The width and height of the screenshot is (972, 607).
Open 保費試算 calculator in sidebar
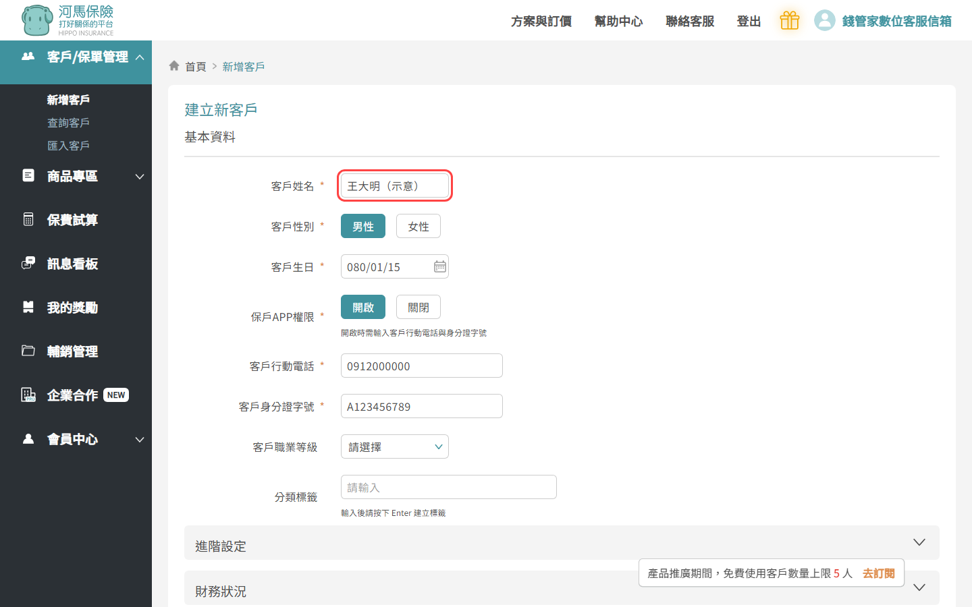pos(72,220)
